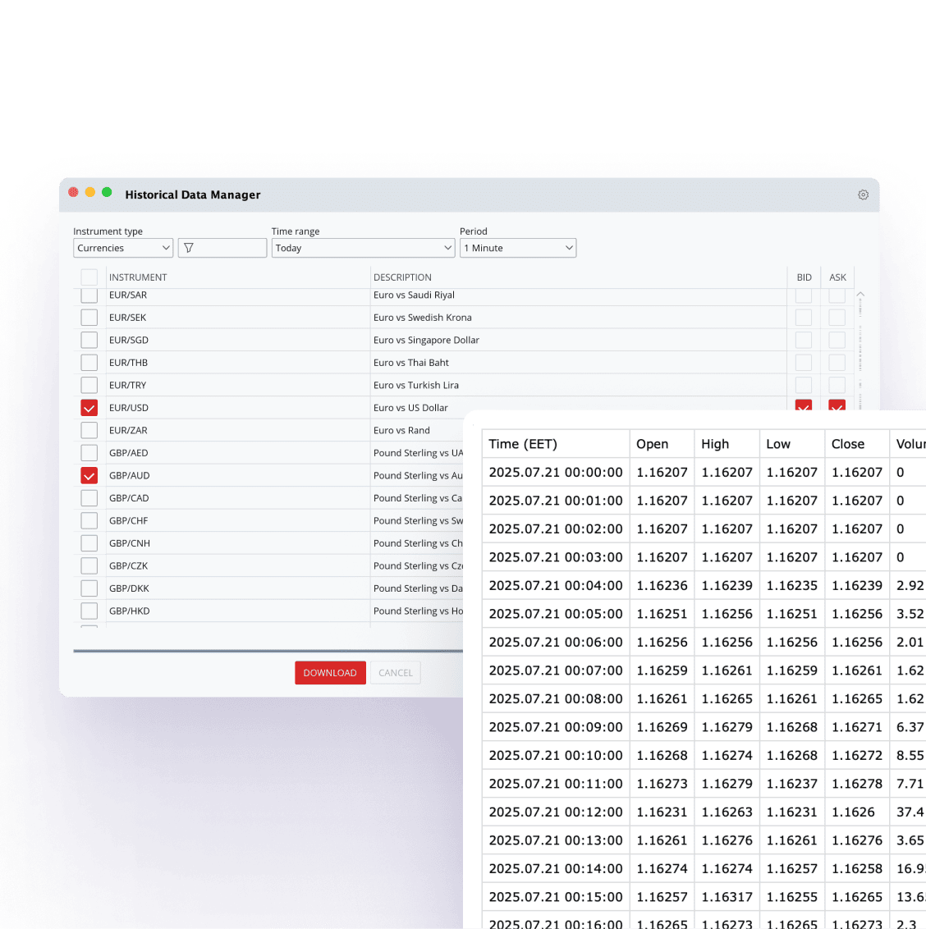This screenshot has height=929, width=926.
Task: Select the EUR/ZAR row
Action: tap(246, 430)
